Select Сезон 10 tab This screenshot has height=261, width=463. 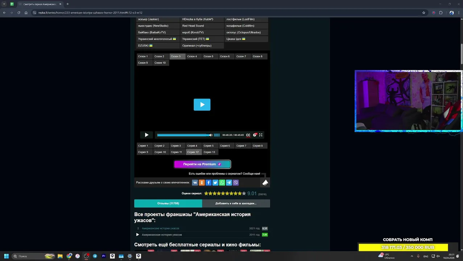pyautogui.click(x=161, y=63)
